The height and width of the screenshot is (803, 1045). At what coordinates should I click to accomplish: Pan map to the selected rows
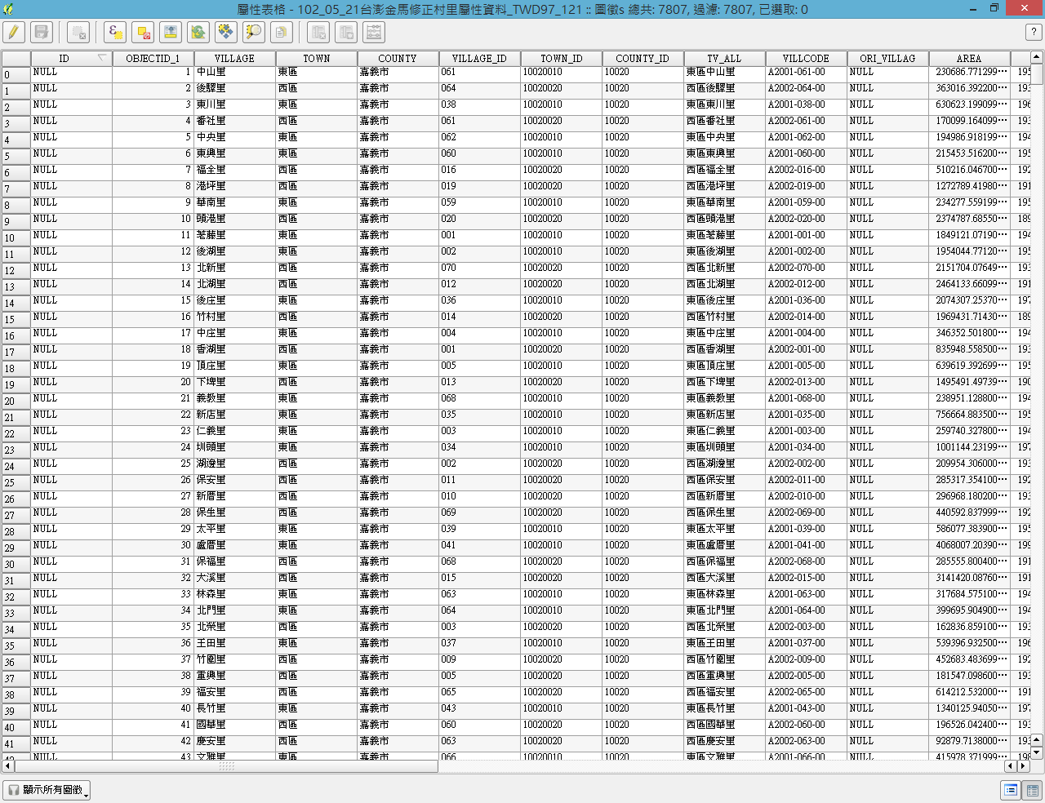tap(226, 33)
